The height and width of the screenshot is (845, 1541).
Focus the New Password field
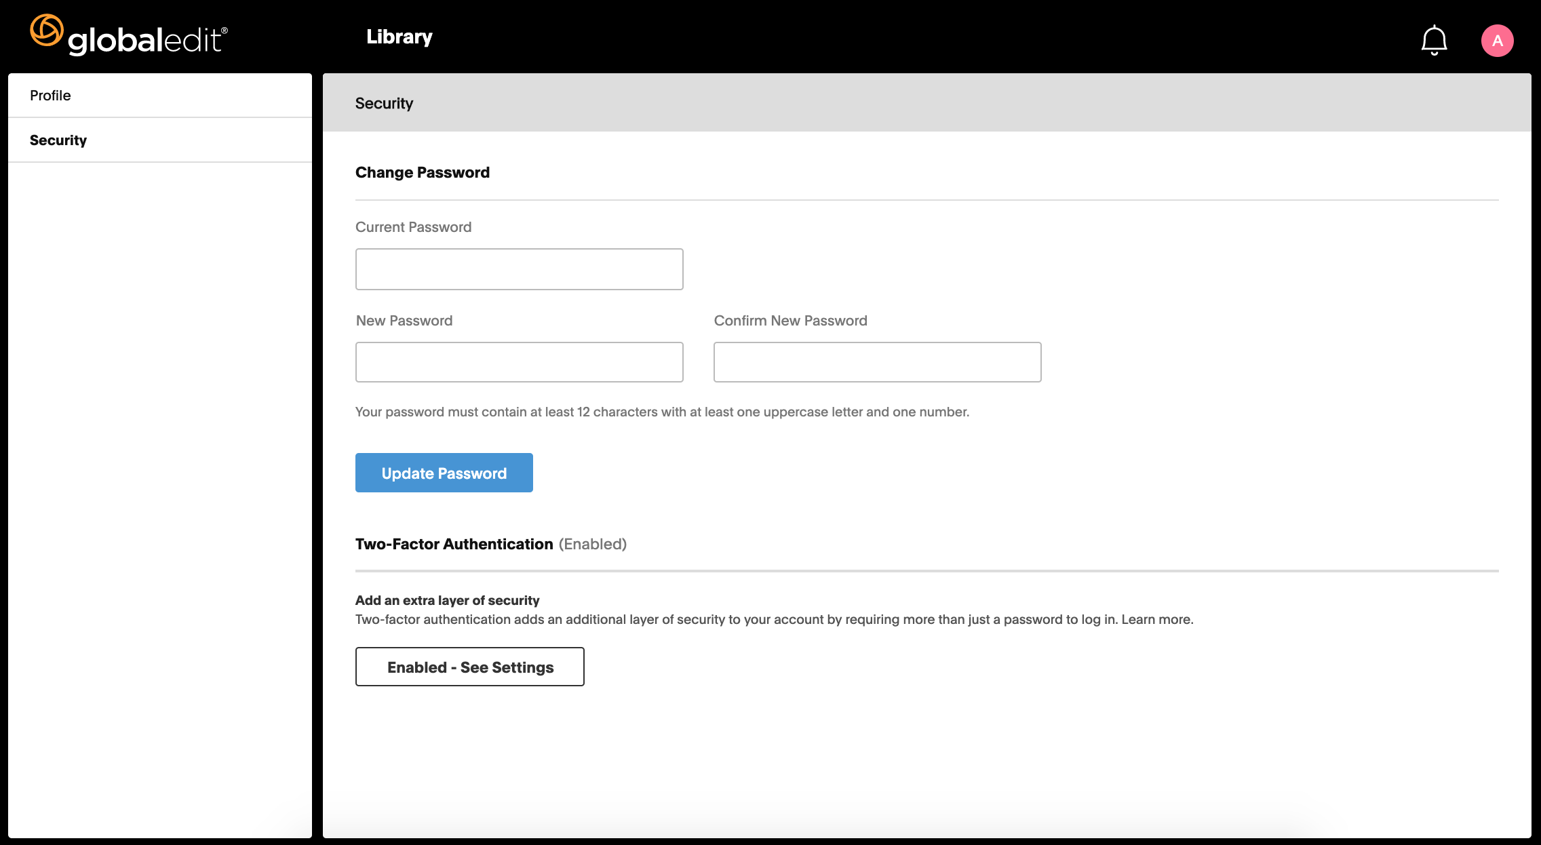point(519,362)
